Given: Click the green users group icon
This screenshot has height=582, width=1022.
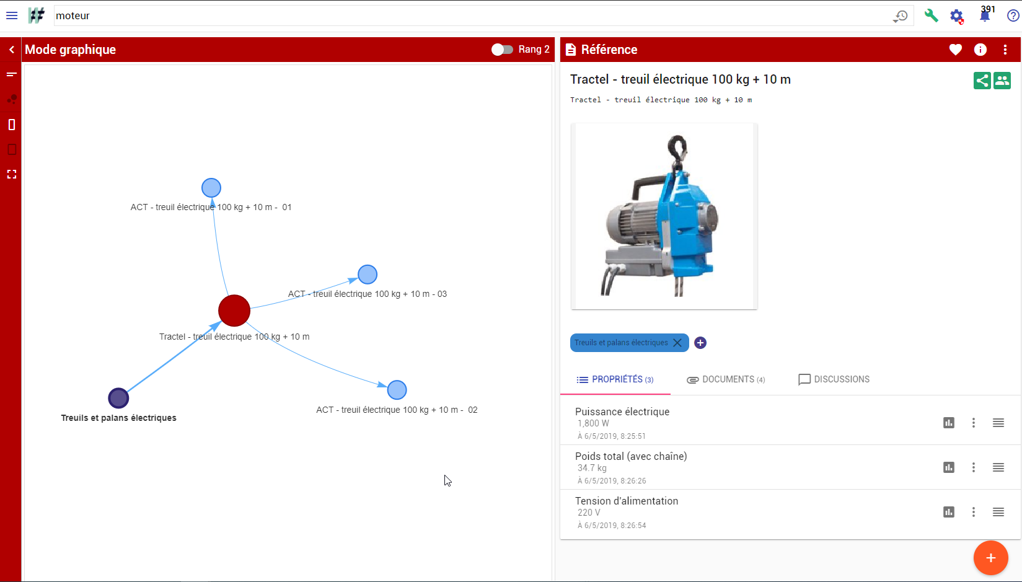Looking at the screenshot, I should 1002,81.
